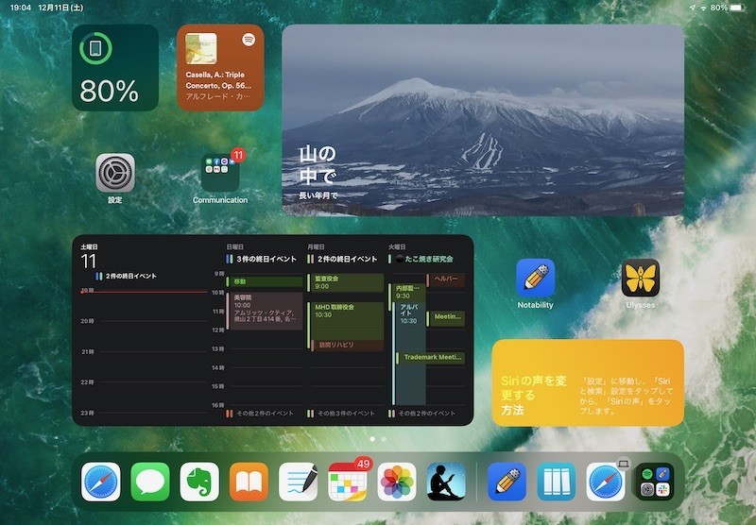
Task: Open the Spotify Casella Triple Concerto widget
Action: pos(220,68)
